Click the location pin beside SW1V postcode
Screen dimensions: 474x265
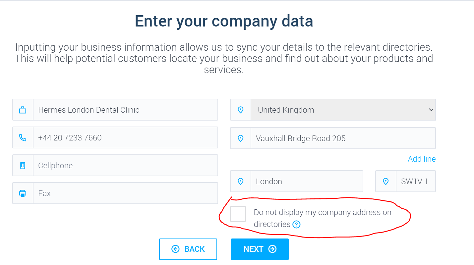point(385,182)
